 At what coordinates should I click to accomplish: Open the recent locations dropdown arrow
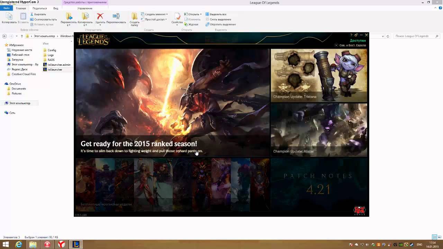pyautogui.click(x=17, y=36)
